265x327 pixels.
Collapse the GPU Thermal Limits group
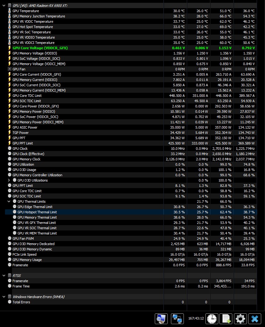(9, 201)
